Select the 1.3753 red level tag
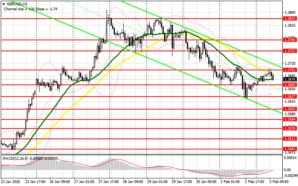This screenshot has width=298, height=186. [x=290, y=51]
